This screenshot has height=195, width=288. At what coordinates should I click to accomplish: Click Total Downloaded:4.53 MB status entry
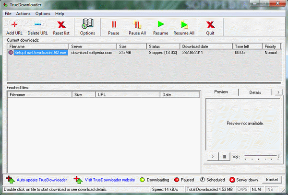(x=210, y=189)
